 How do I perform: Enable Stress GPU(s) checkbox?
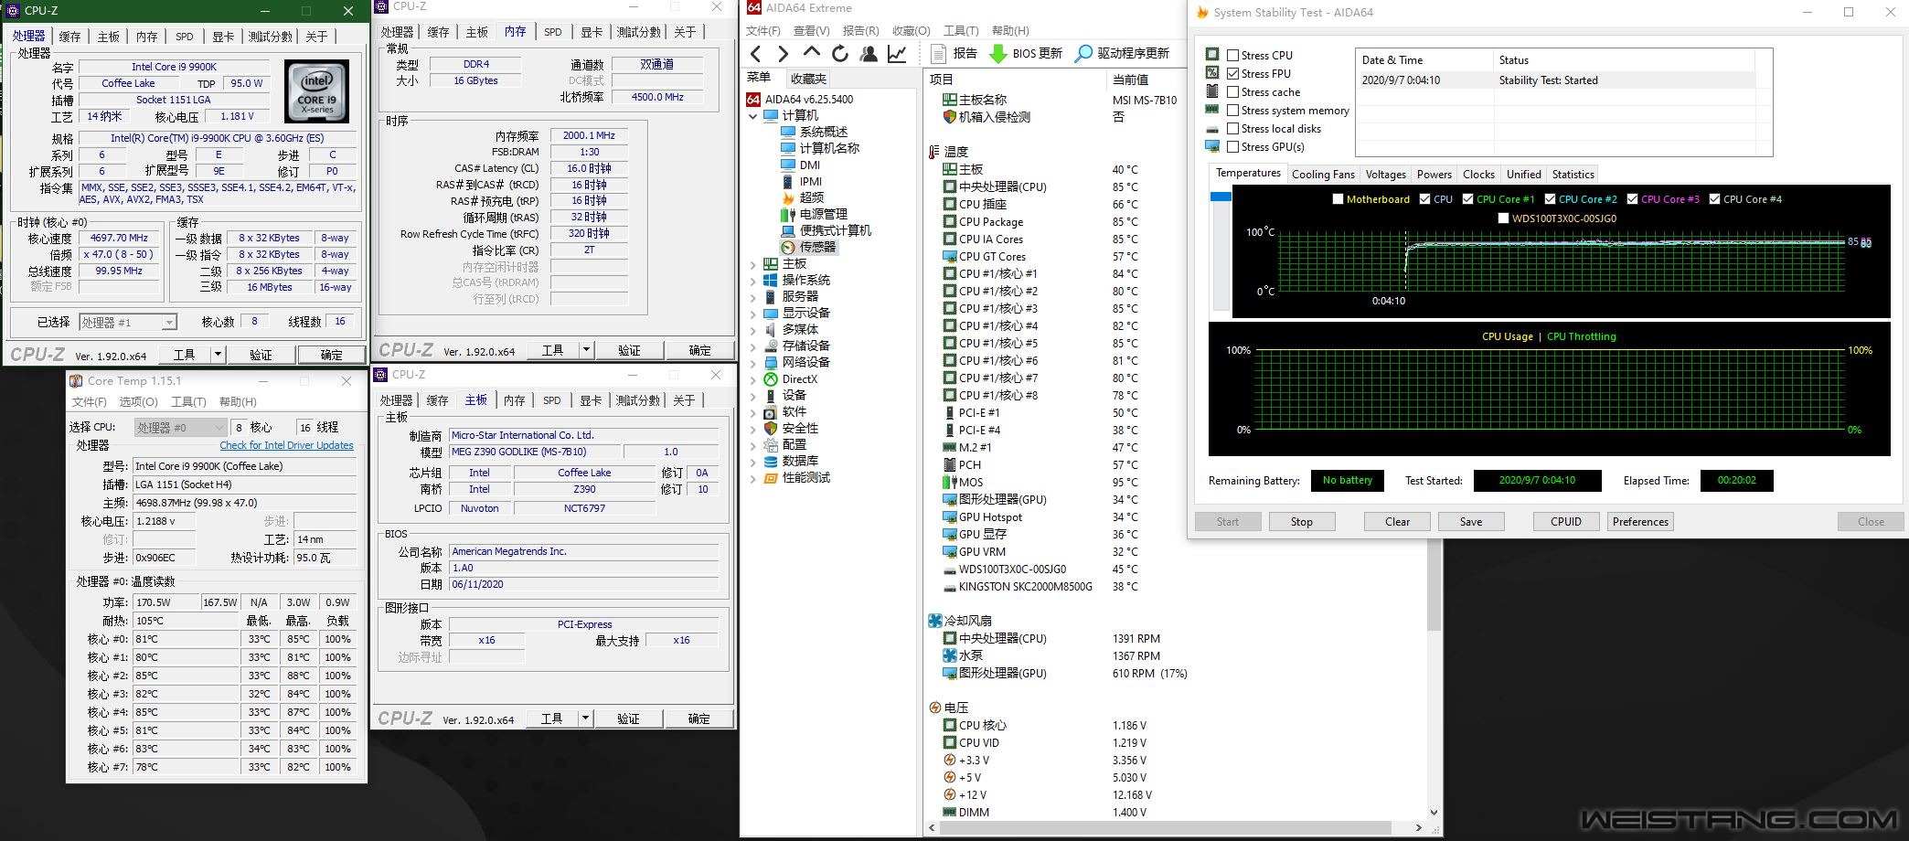pyautogui.click(x=1232, y=146)
